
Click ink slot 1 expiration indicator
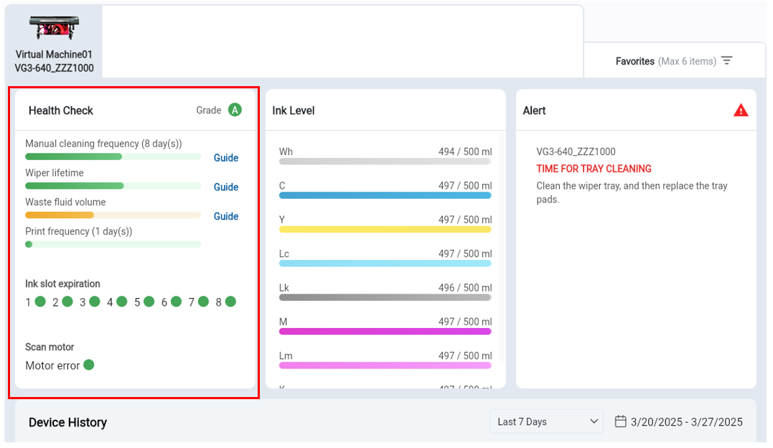click(x=40, y=302)
